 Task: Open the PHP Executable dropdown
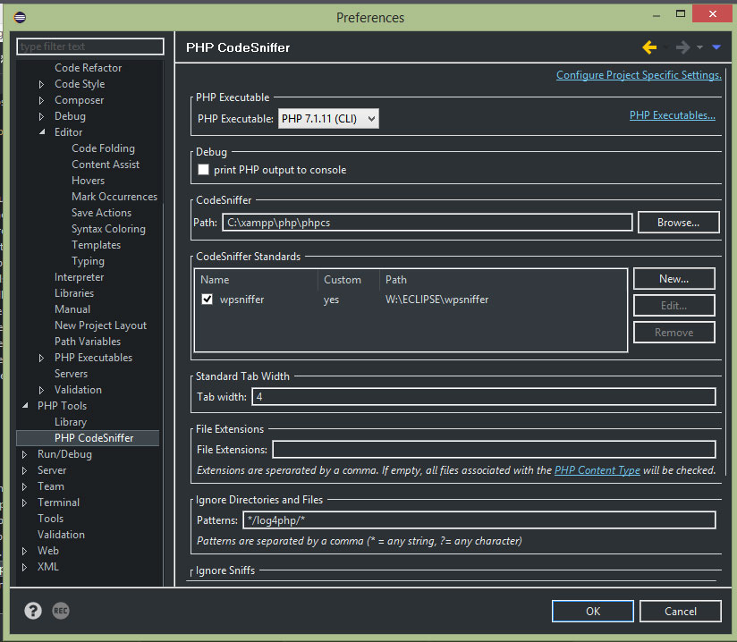click(328, 118)
